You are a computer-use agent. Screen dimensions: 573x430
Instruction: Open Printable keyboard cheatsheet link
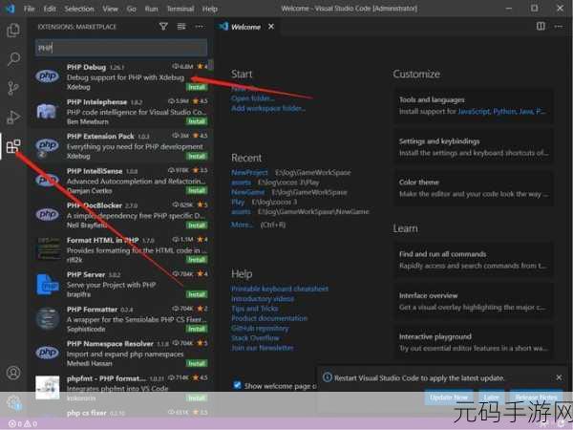(x=280, y=289)
